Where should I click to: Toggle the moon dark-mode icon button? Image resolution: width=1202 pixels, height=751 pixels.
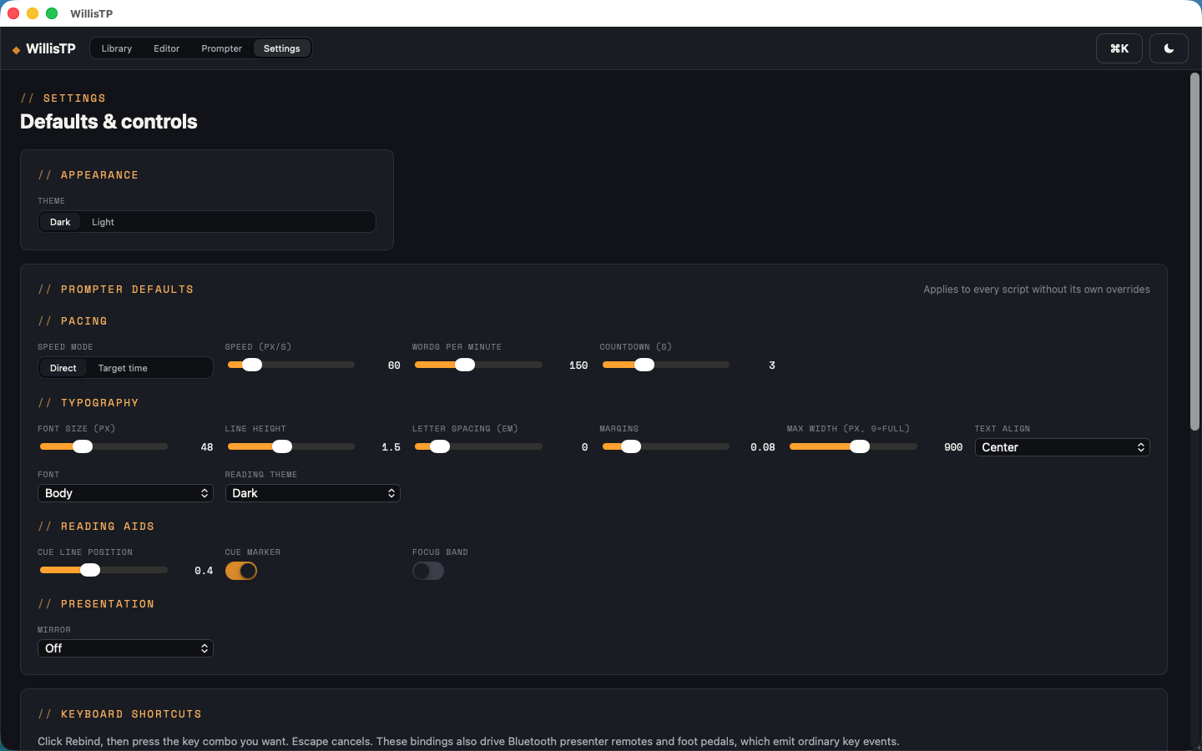tap(1169, 49)
